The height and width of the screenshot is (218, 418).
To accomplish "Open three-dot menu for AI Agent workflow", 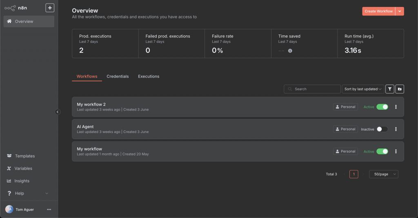I will (x=396, y=129).
